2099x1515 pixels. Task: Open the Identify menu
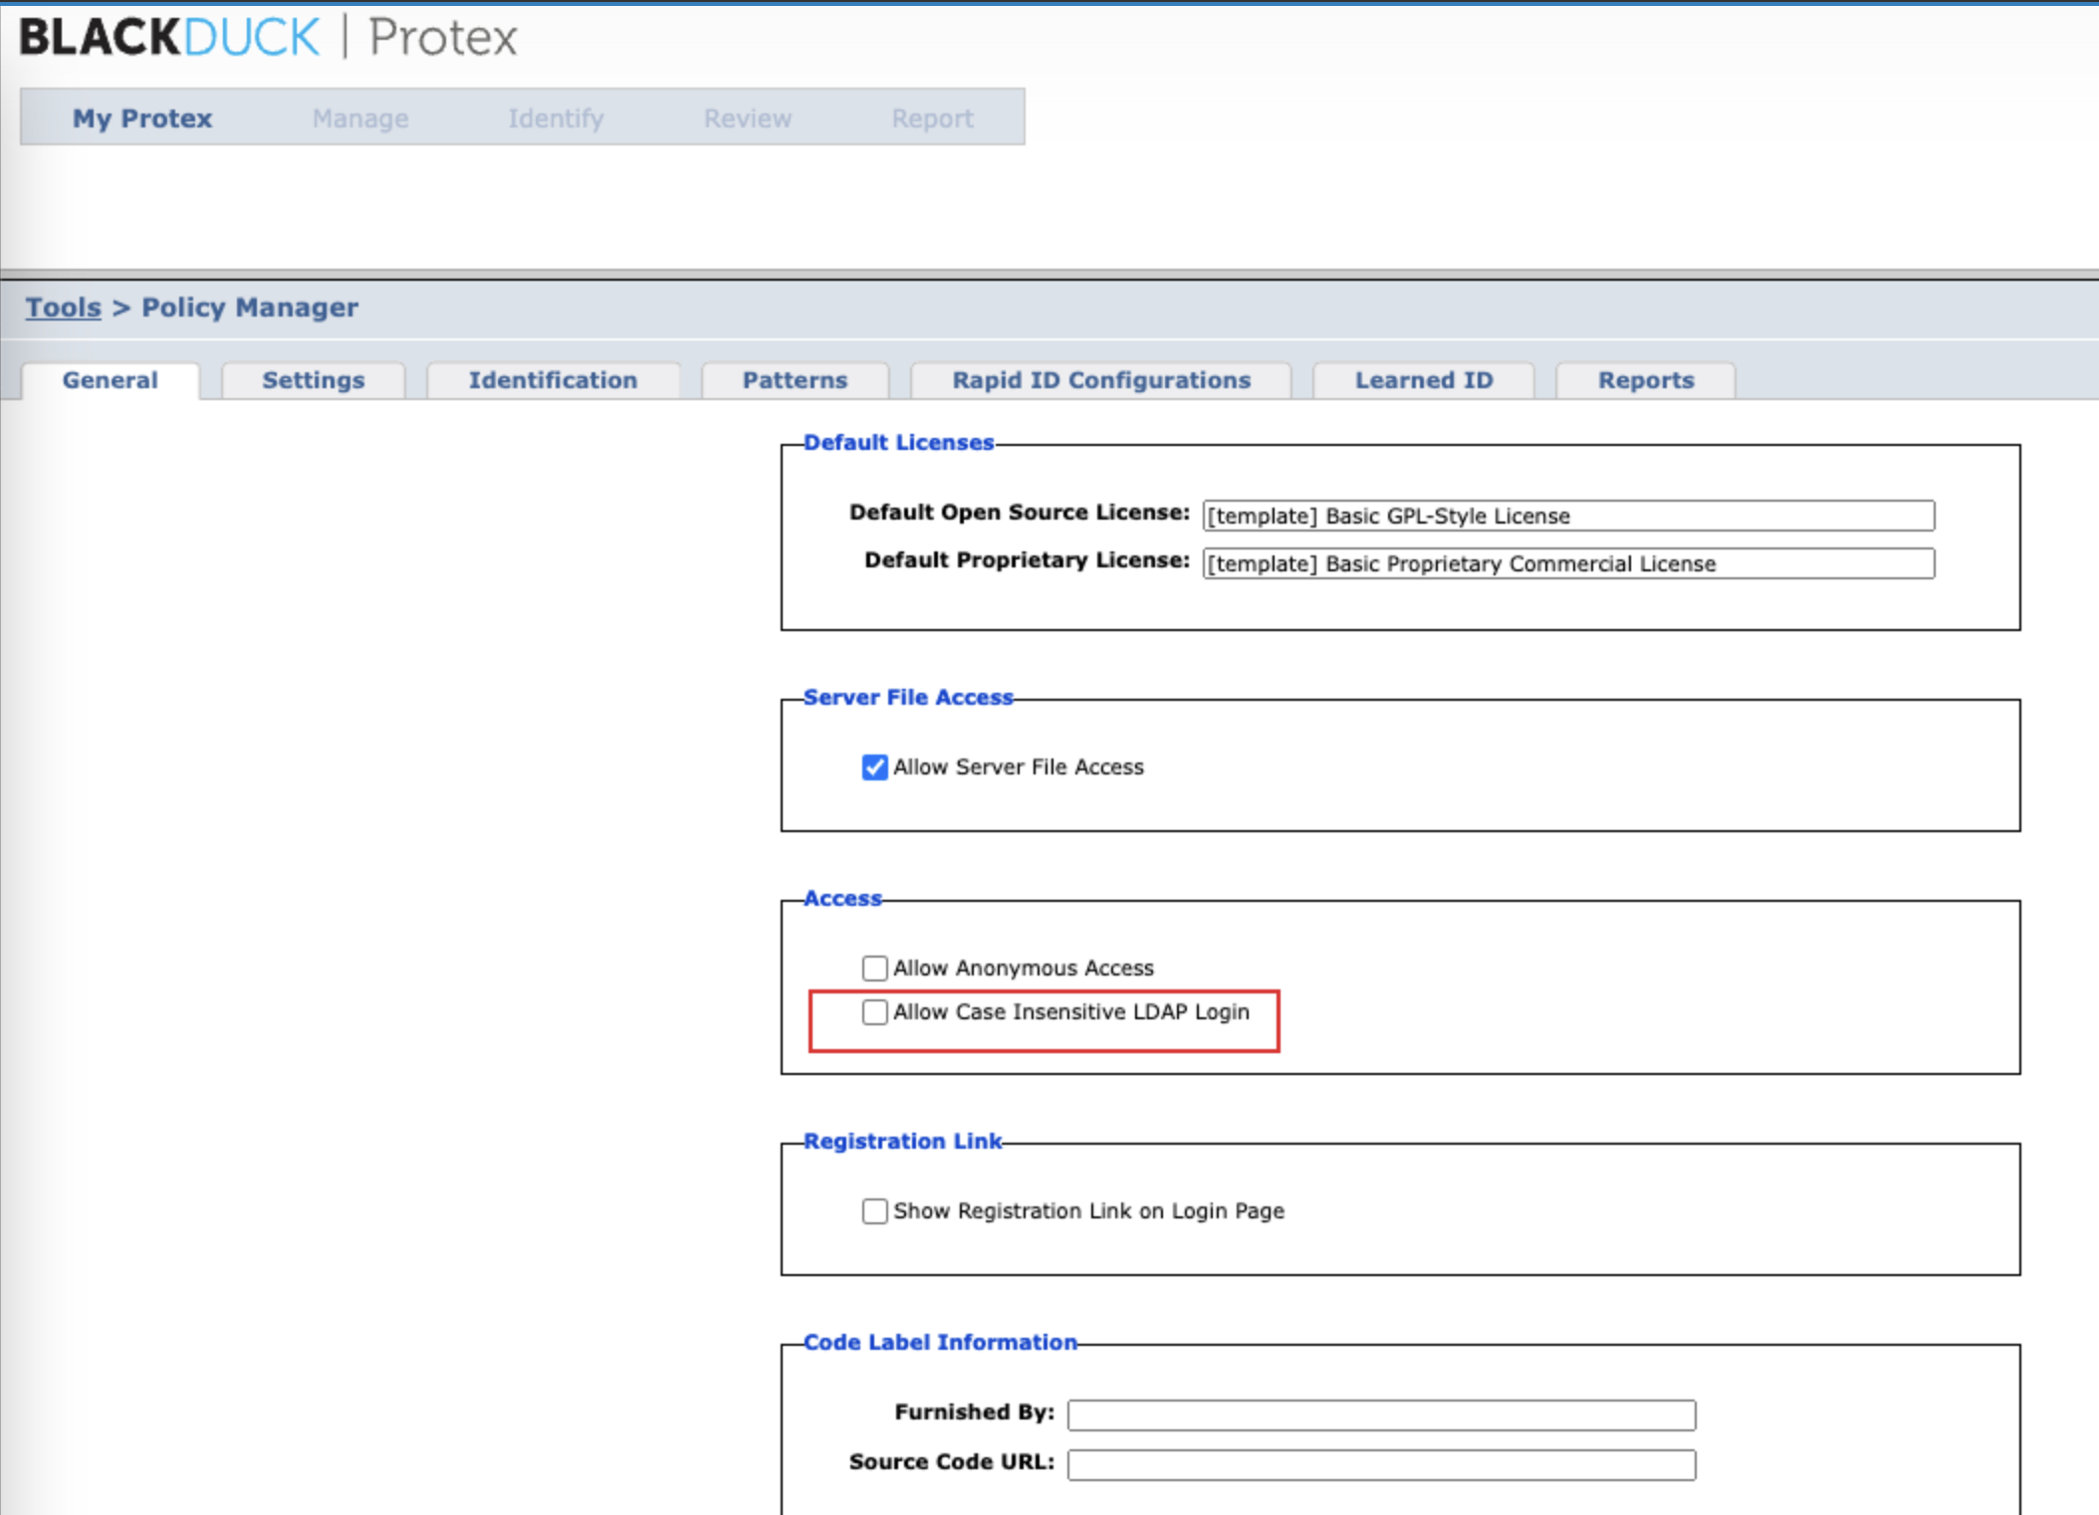click(556, 118)
